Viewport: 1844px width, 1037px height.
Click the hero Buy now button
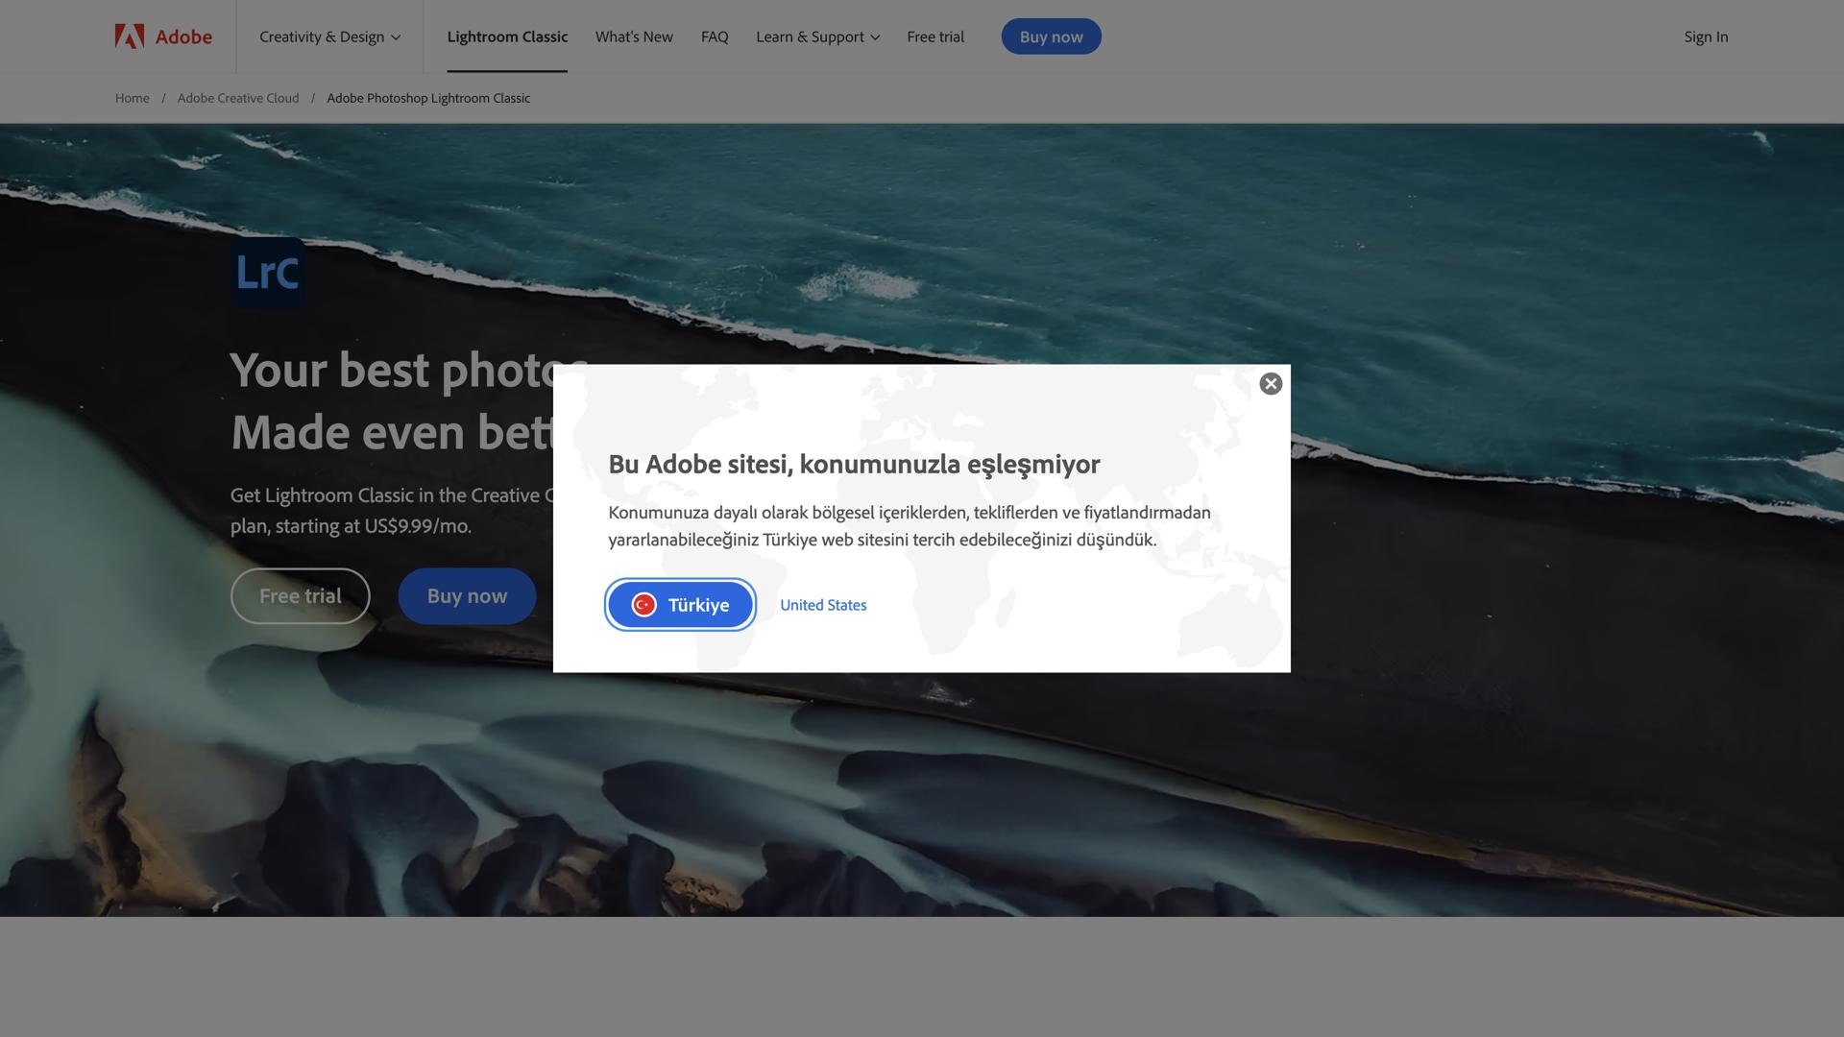pyautogui.click(x=467, y=595)
